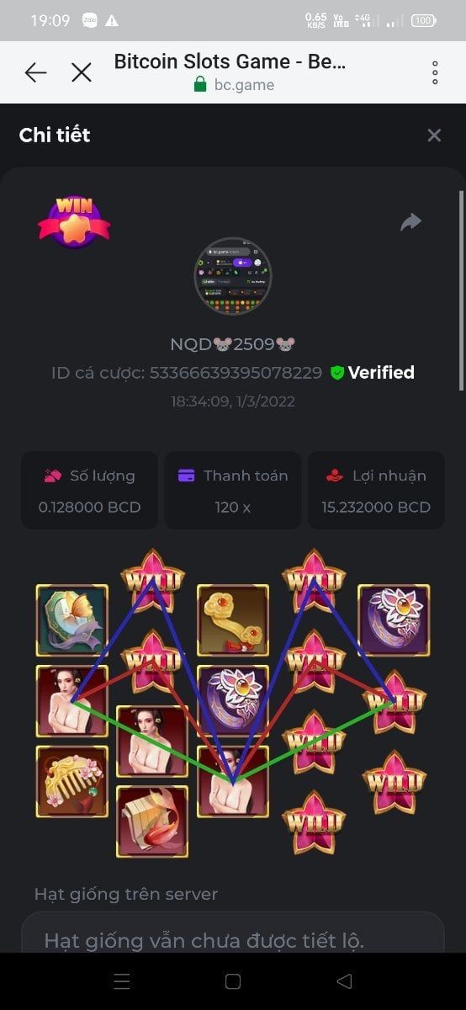Close the Chi tiết panel
Image resolution: width=466 pixels, height=1010 pixels.
(x=434, y=135)
